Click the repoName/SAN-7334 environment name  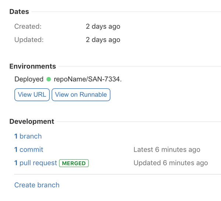click(x=88, y=79)
